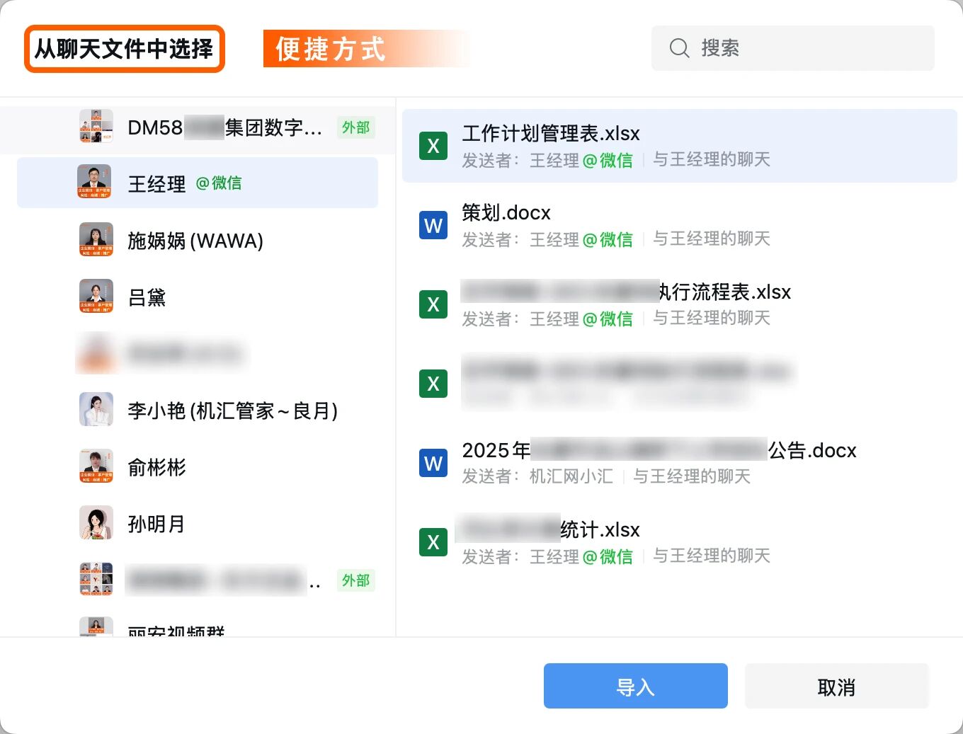The width and height of the screenshot is (963, 734).
Task: Click the 外部 tag next to DM58 group
Action: click(x=355, y=127)
